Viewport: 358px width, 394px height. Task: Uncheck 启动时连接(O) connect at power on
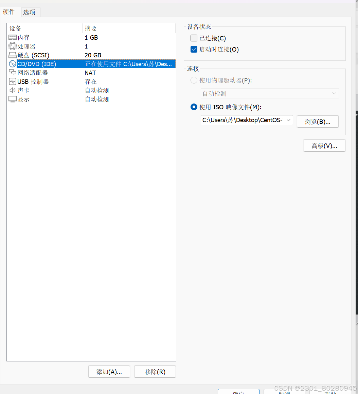pos(194,50)
